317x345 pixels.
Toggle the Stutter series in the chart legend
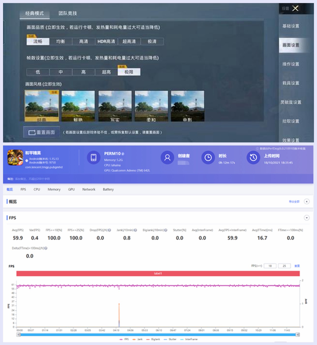(x=170, y=339)
